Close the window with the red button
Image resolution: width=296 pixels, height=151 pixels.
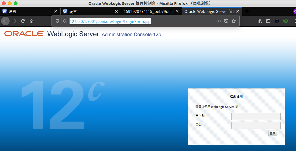point(4,3)
